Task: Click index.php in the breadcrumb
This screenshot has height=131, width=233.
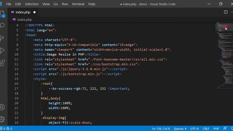Action: (24, 20)
